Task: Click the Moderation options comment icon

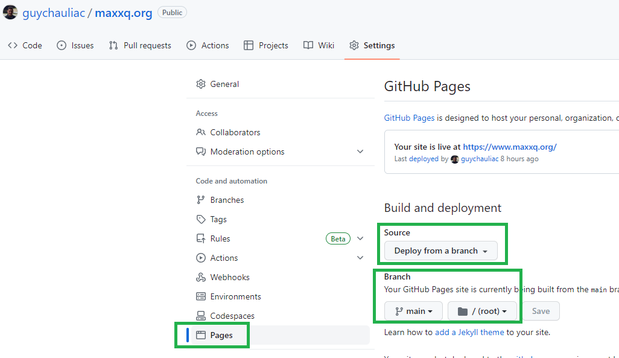Action: coord(201,152)
